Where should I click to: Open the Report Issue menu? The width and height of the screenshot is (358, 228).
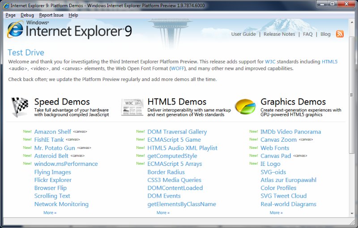click(x=51, y=15)
